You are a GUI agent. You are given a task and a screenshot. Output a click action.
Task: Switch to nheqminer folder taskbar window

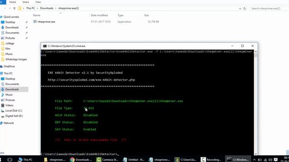55,160
